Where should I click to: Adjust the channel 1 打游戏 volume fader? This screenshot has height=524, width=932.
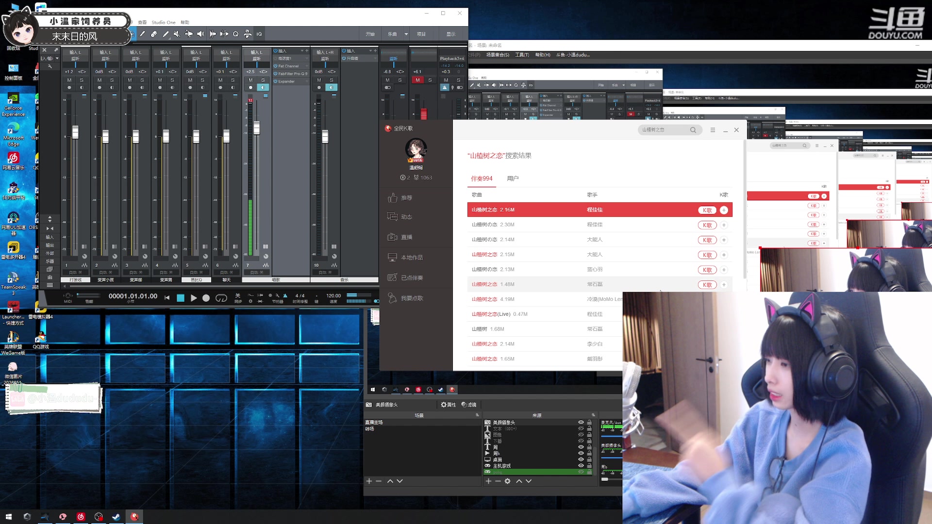click(75, 132)
